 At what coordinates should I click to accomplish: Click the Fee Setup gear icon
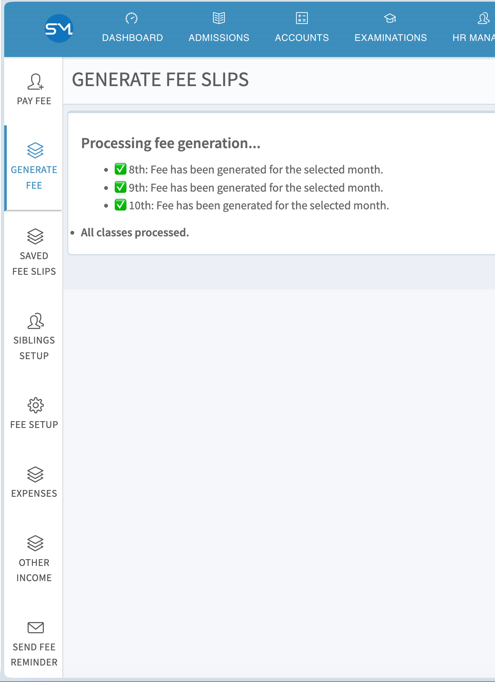click(x=35, y=405)
